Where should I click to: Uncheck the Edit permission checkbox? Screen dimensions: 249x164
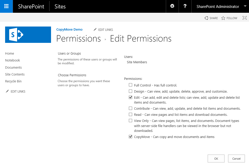click(131, 97)
